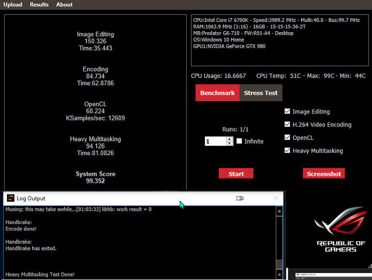Click the CPU Temp 51C readout

coord(279,76)
